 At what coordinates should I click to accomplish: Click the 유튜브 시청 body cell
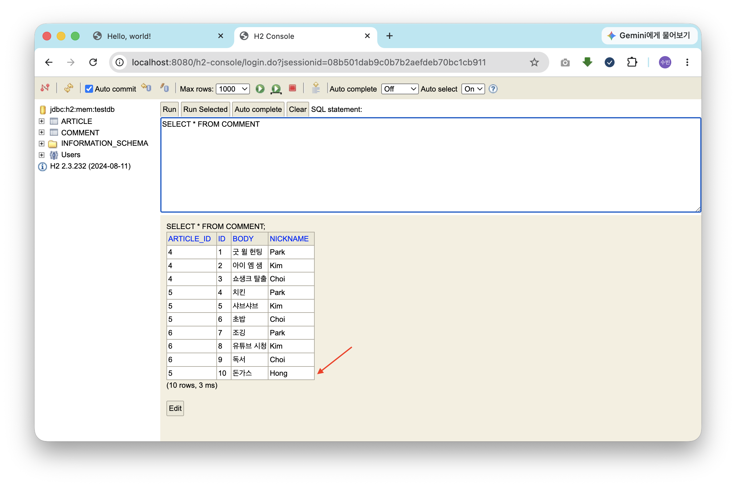(249, 346)
